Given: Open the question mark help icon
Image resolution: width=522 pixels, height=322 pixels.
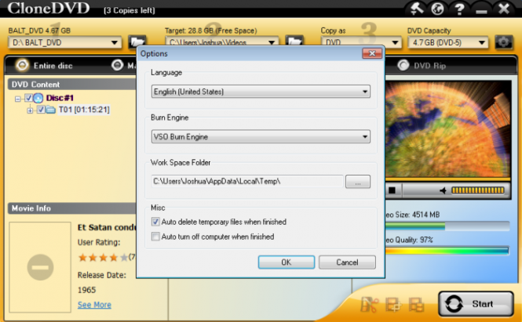Looking at the screenshot, I should coord(459,9).
